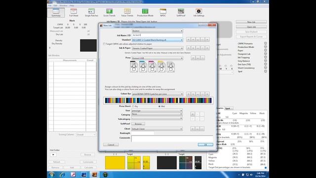Select the Wet press sheet option

coord(159,106)
